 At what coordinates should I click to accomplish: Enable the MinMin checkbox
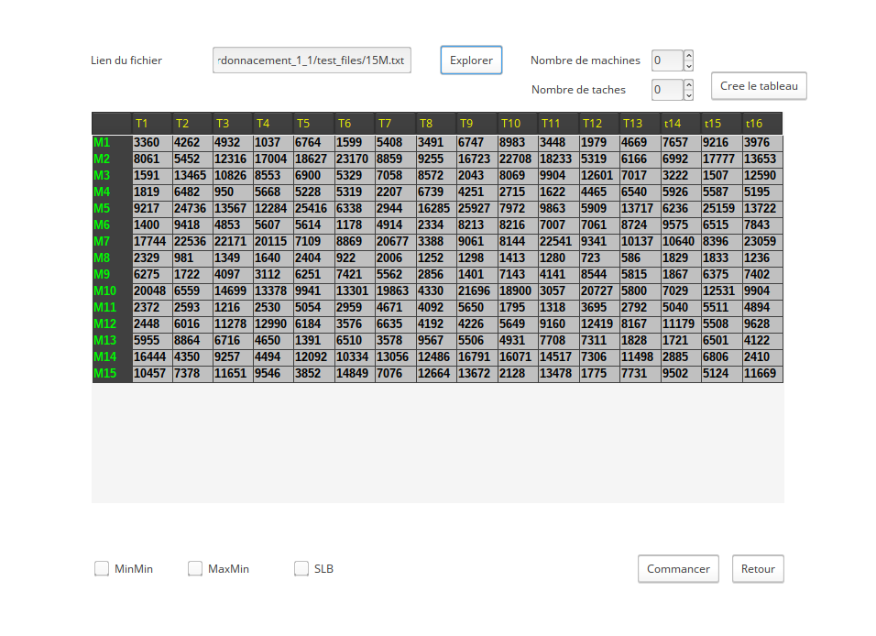point(102,568)
